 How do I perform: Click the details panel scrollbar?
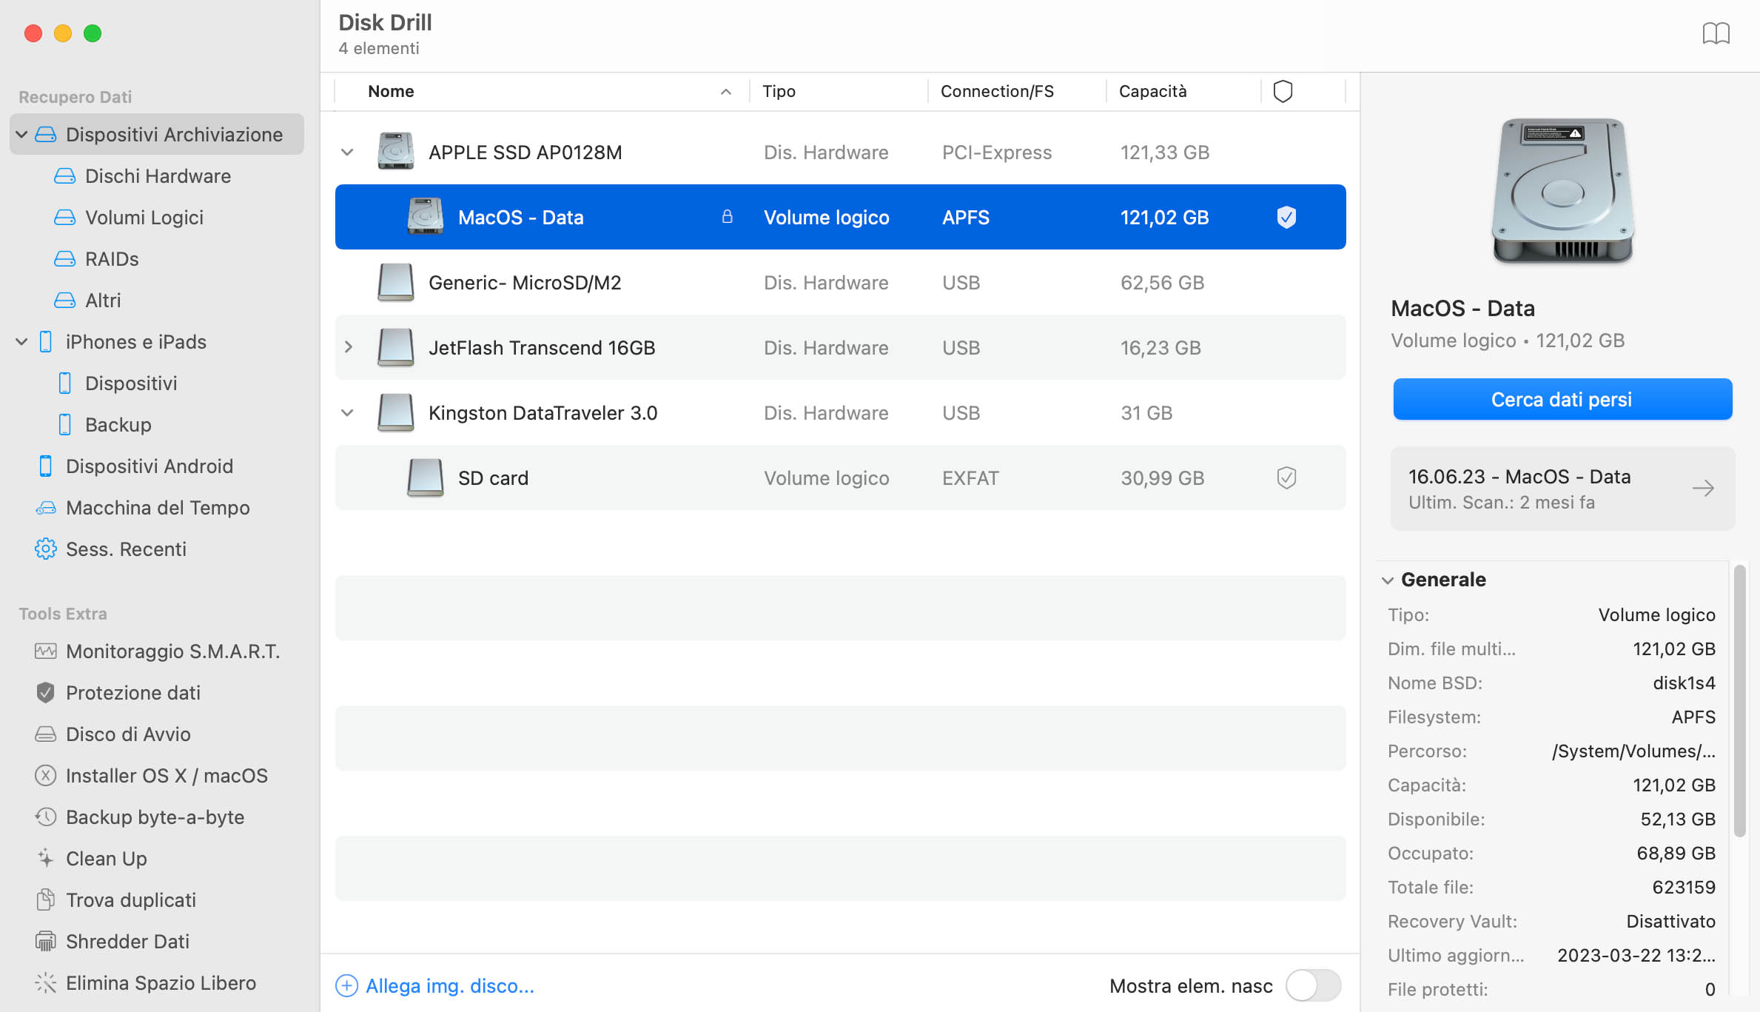[1740, 701]
